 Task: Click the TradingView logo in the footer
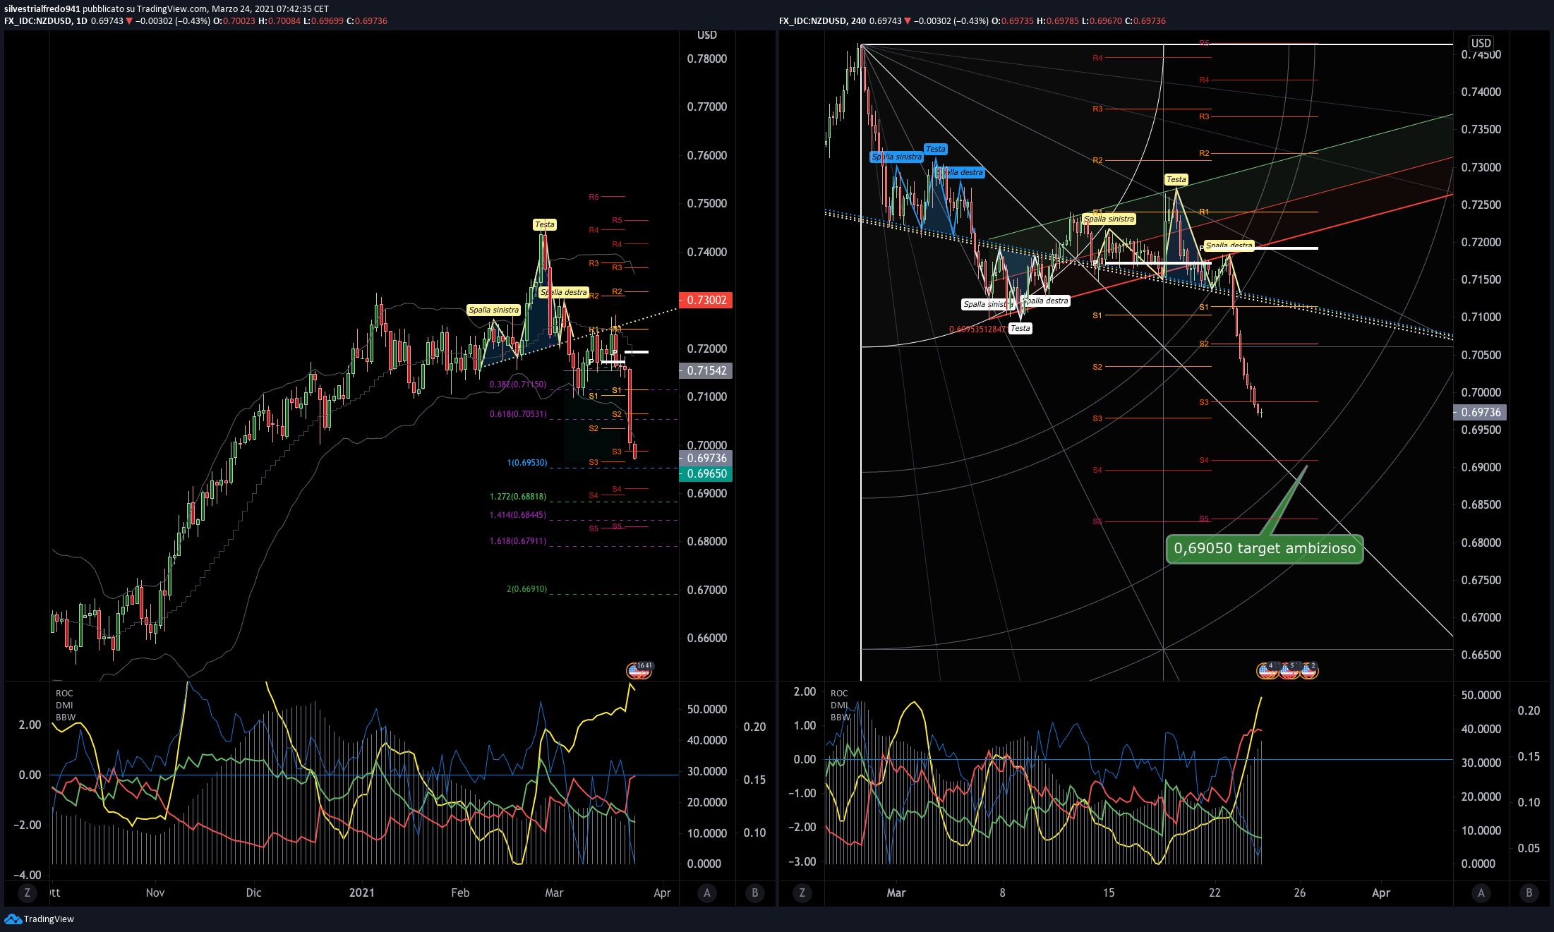(x=39, y=919)
